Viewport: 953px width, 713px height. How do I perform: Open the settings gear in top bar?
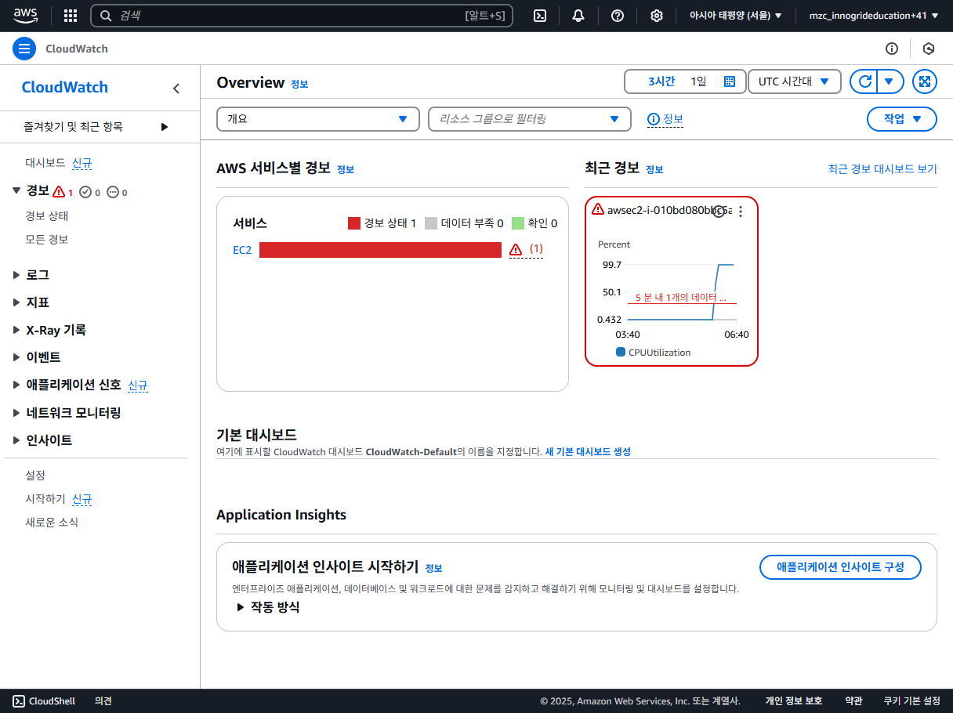coord(657,16)
